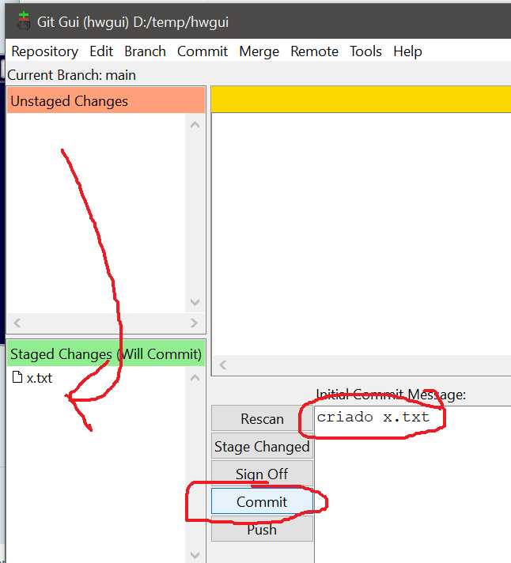This screenshot has height=563, width=511.
Task: Open the Branch menu
Action: coord(145,51)
